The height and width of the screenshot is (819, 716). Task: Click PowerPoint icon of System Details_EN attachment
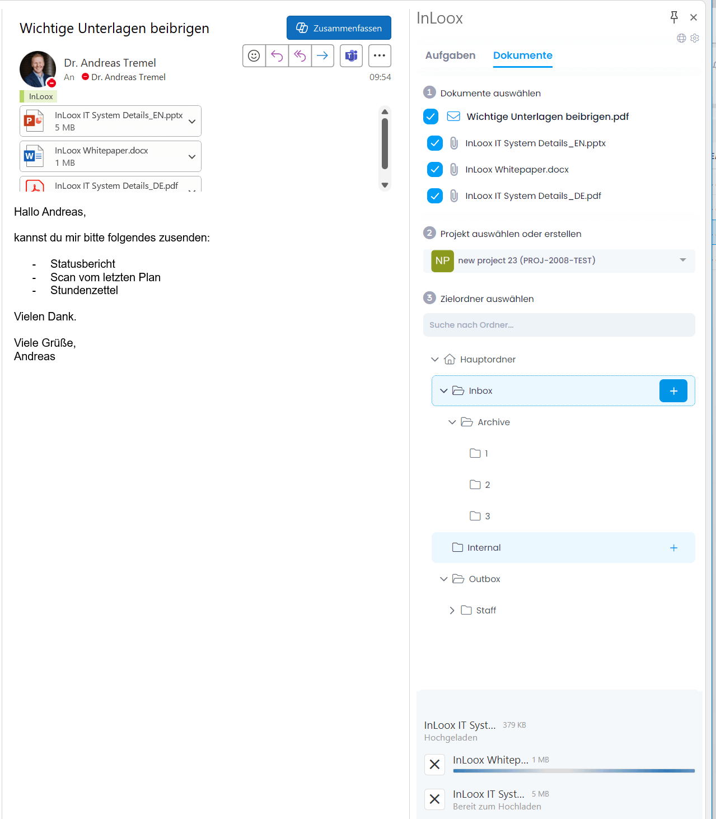point(34,120)
